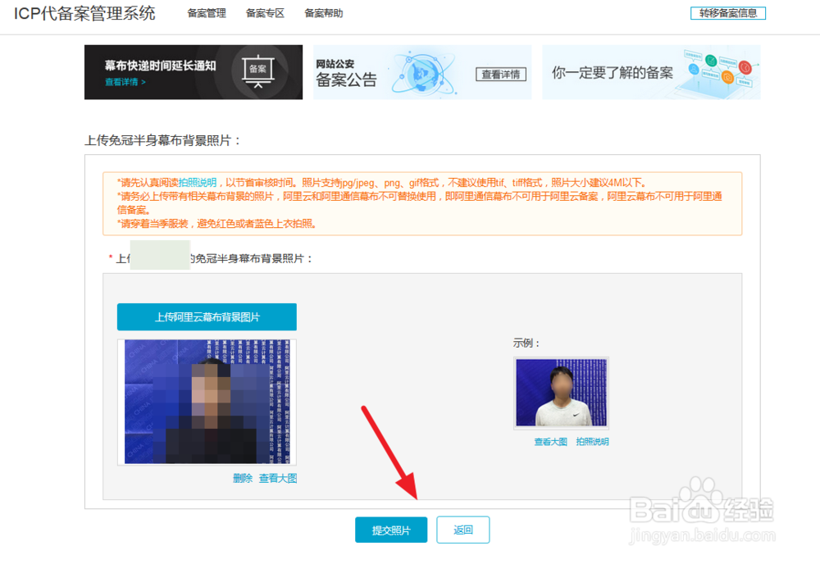This screenshot has height=564, width=820.
Task: Click the 备案 presentation board icon in the banner
Action: click(x=257, y=70)
